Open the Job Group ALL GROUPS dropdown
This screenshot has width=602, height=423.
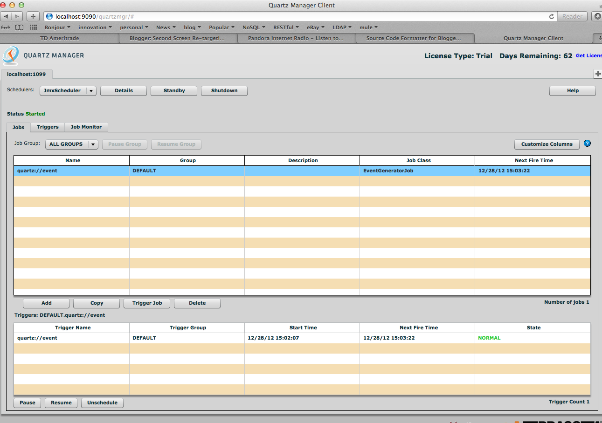coord(71,144)
